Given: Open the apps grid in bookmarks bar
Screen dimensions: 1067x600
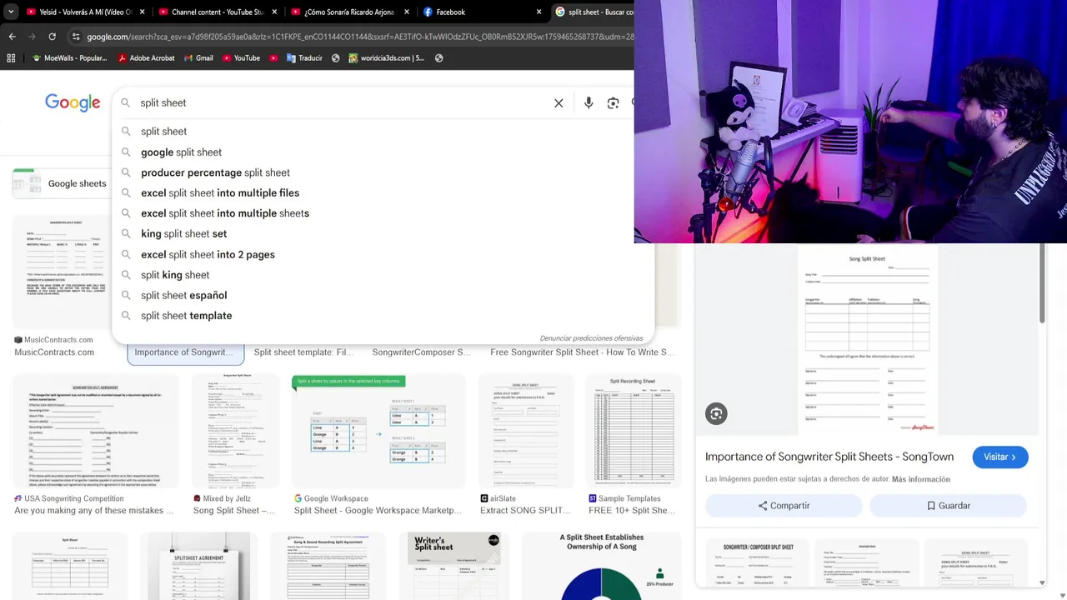Looking at the screenshot, I should [x=11, y=58].
